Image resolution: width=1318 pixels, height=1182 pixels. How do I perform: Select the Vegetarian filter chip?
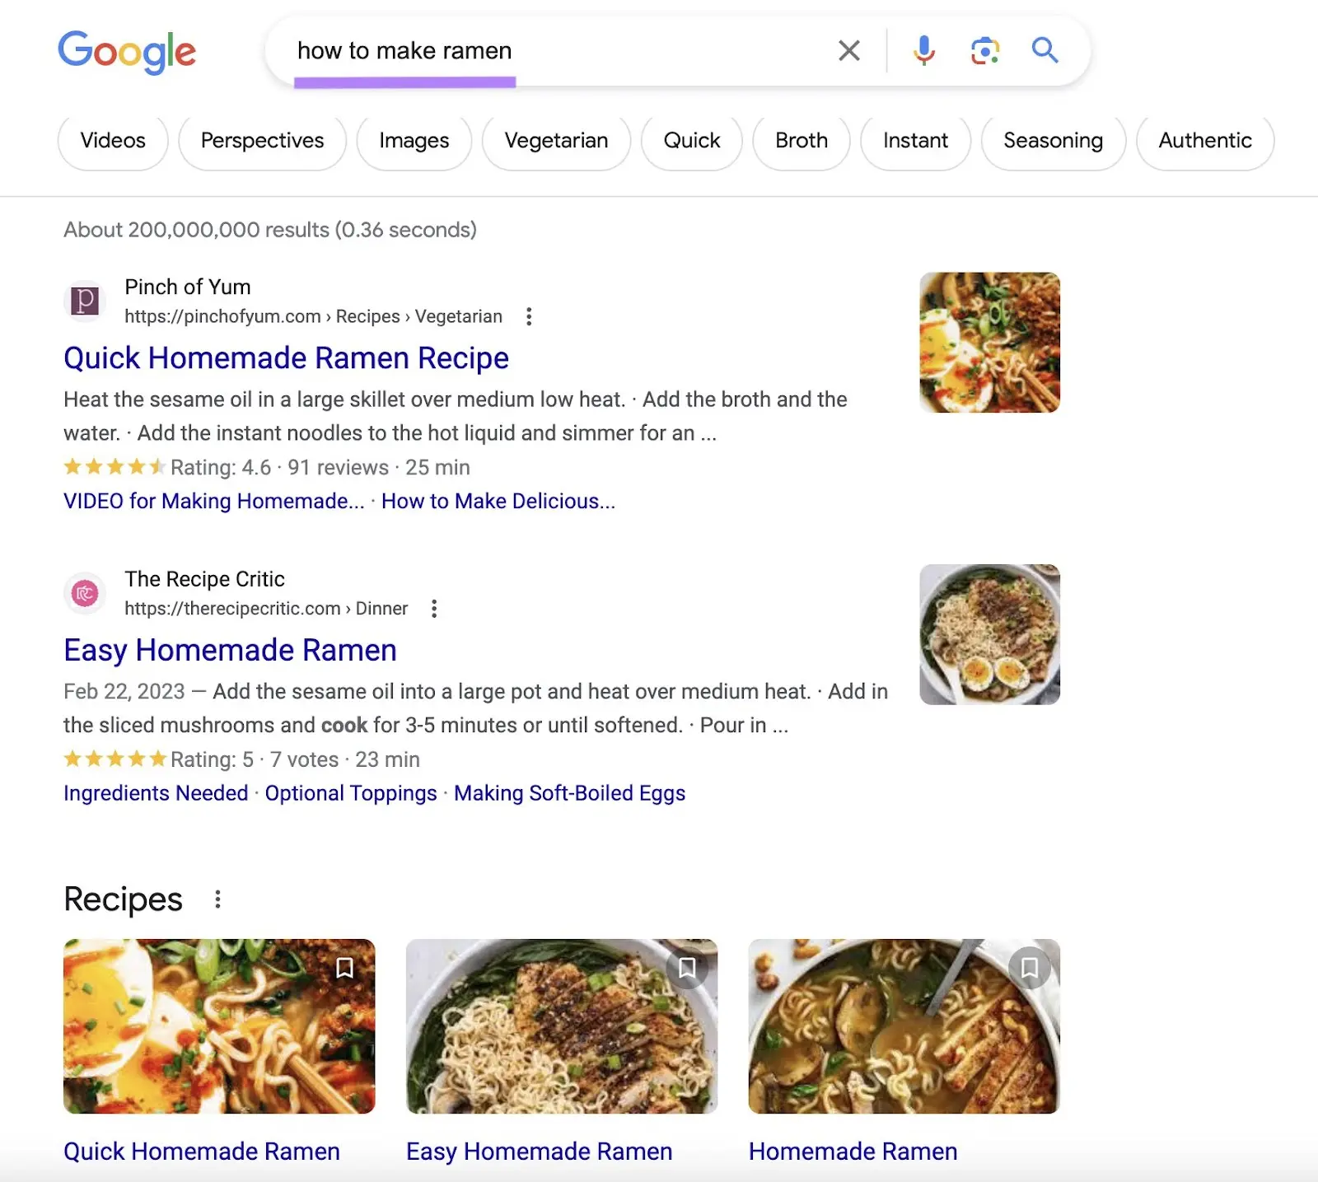(x=557, y=141)
